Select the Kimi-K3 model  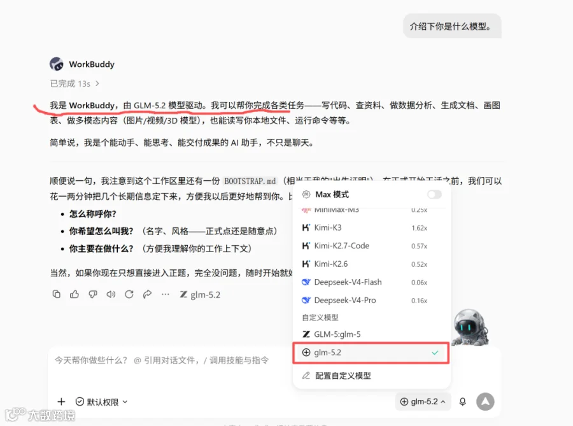click(371, 227)
